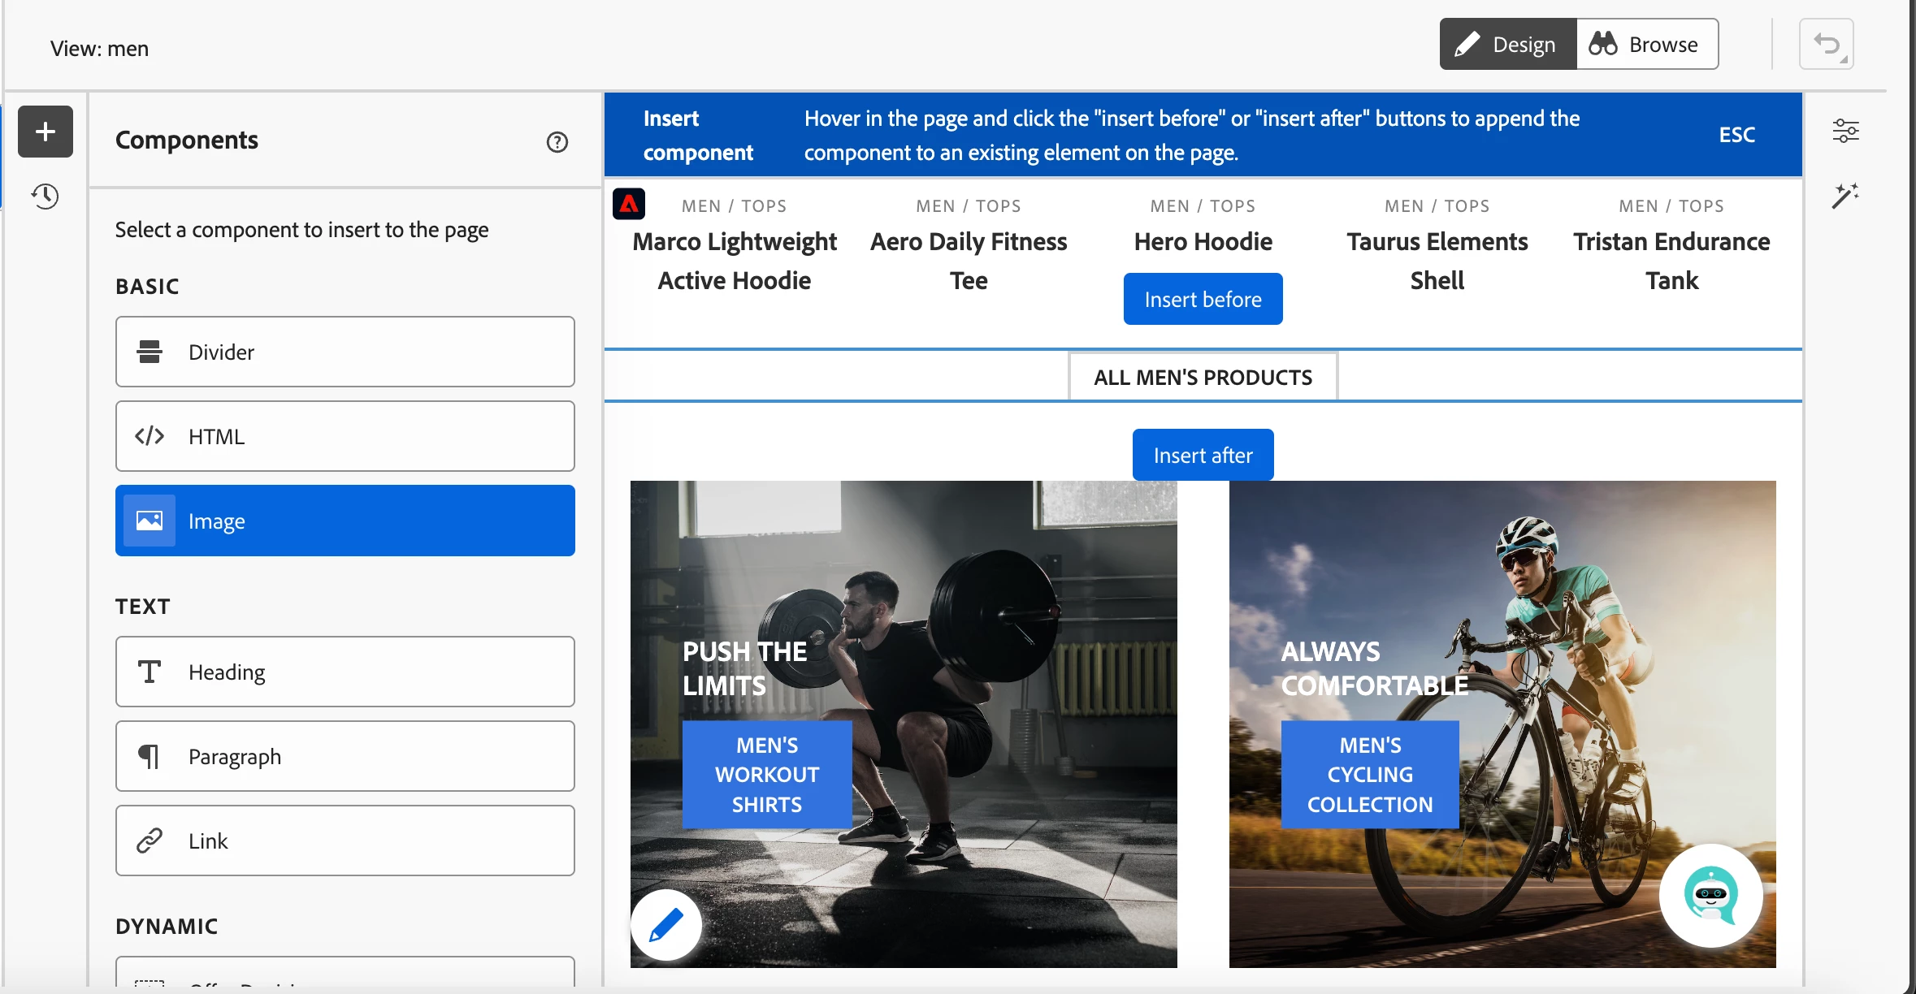1916x994 pixels.
Task: Click the magic wand icon
Action: (x=1844, y=196)
